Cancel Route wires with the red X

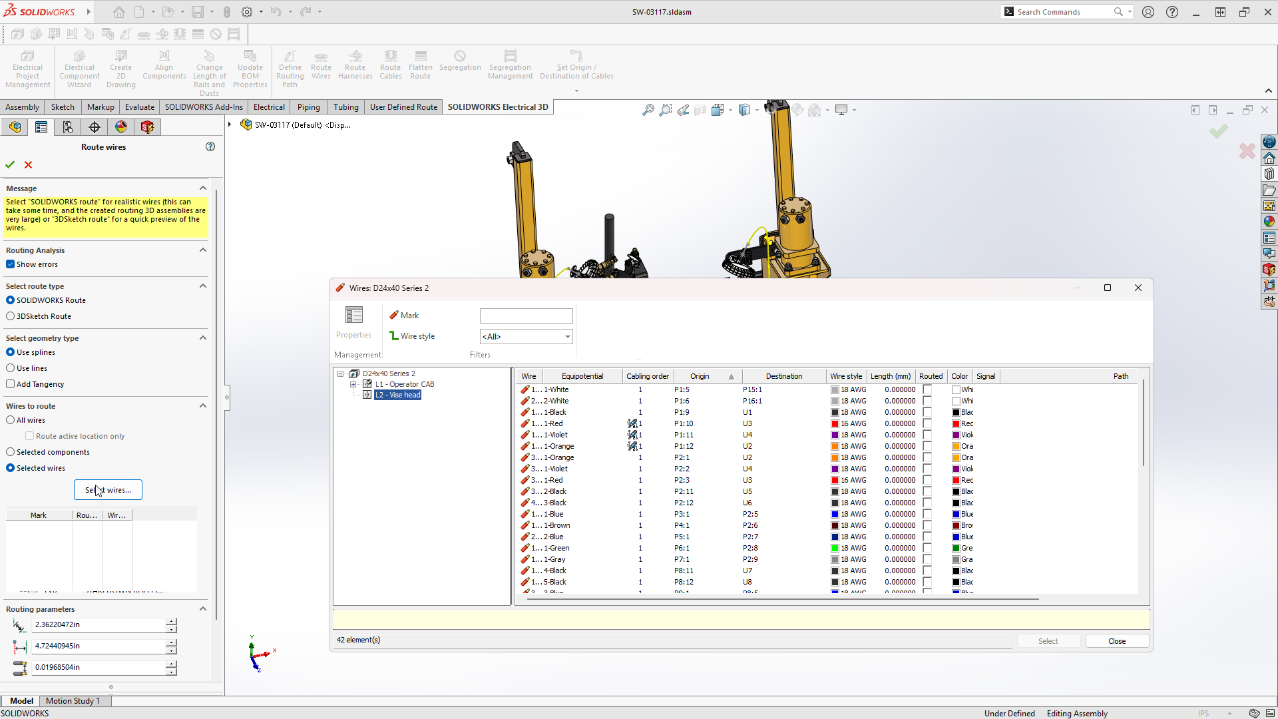coord(28,164)
